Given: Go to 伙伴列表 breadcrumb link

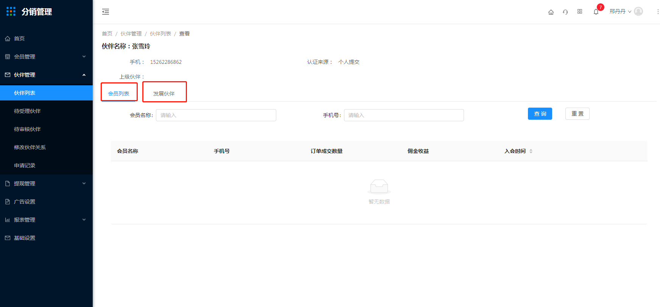Looking at the screenshot, I should click(160, 34).
